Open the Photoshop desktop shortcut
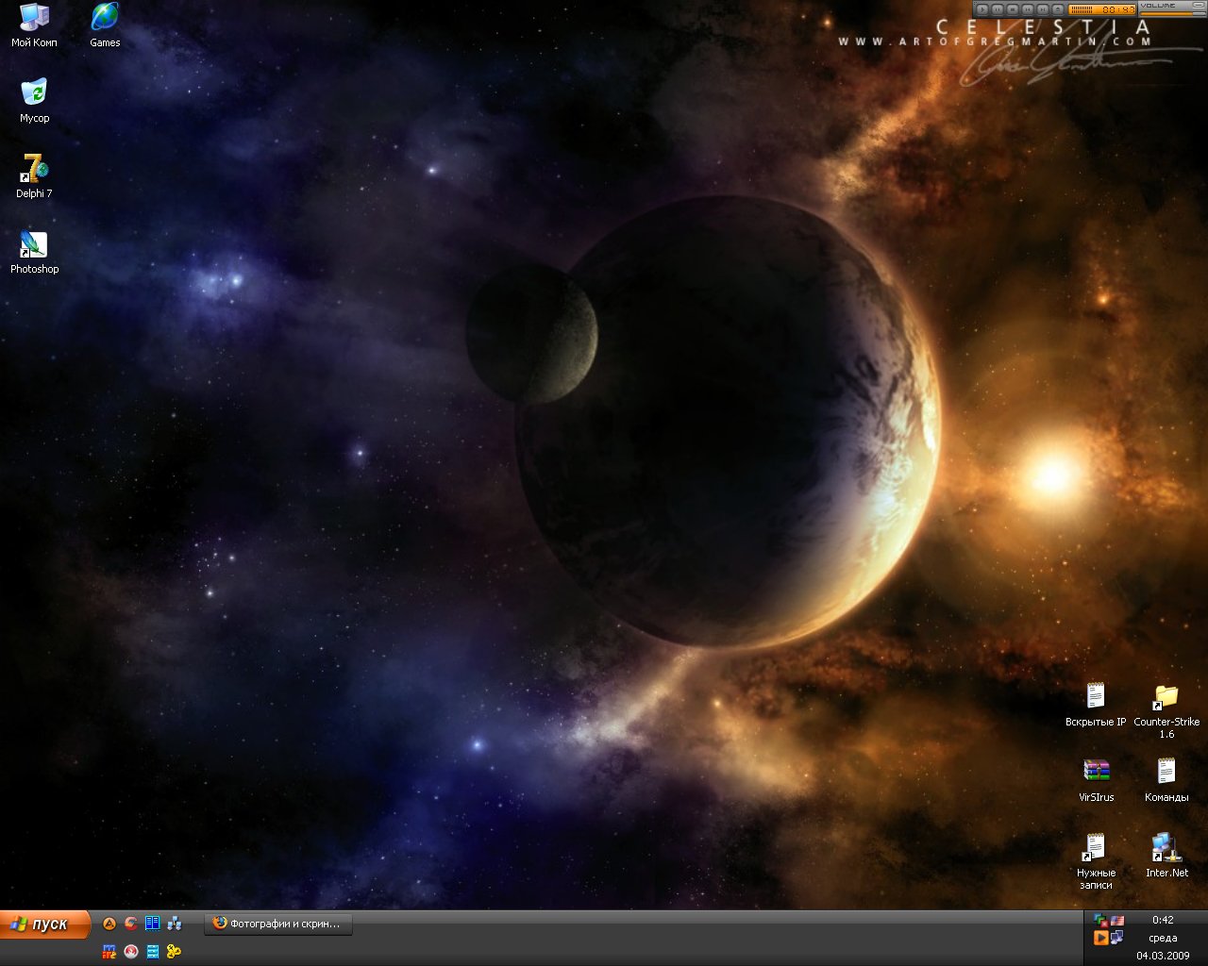Screen dimensions: 1208x966 (x=34, y=246)
